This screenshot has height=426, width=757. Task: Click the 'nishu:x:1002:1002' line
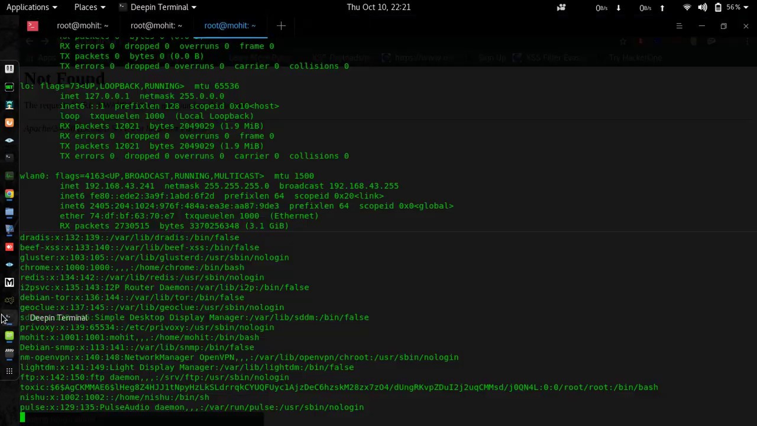click(114, 397)
